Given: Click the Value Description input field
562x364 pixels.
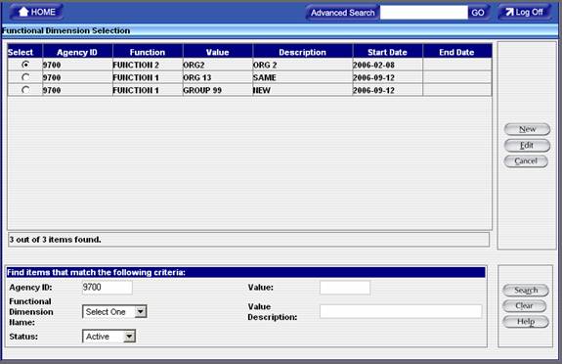Looking at the screenshot, I should coord(401,311).
